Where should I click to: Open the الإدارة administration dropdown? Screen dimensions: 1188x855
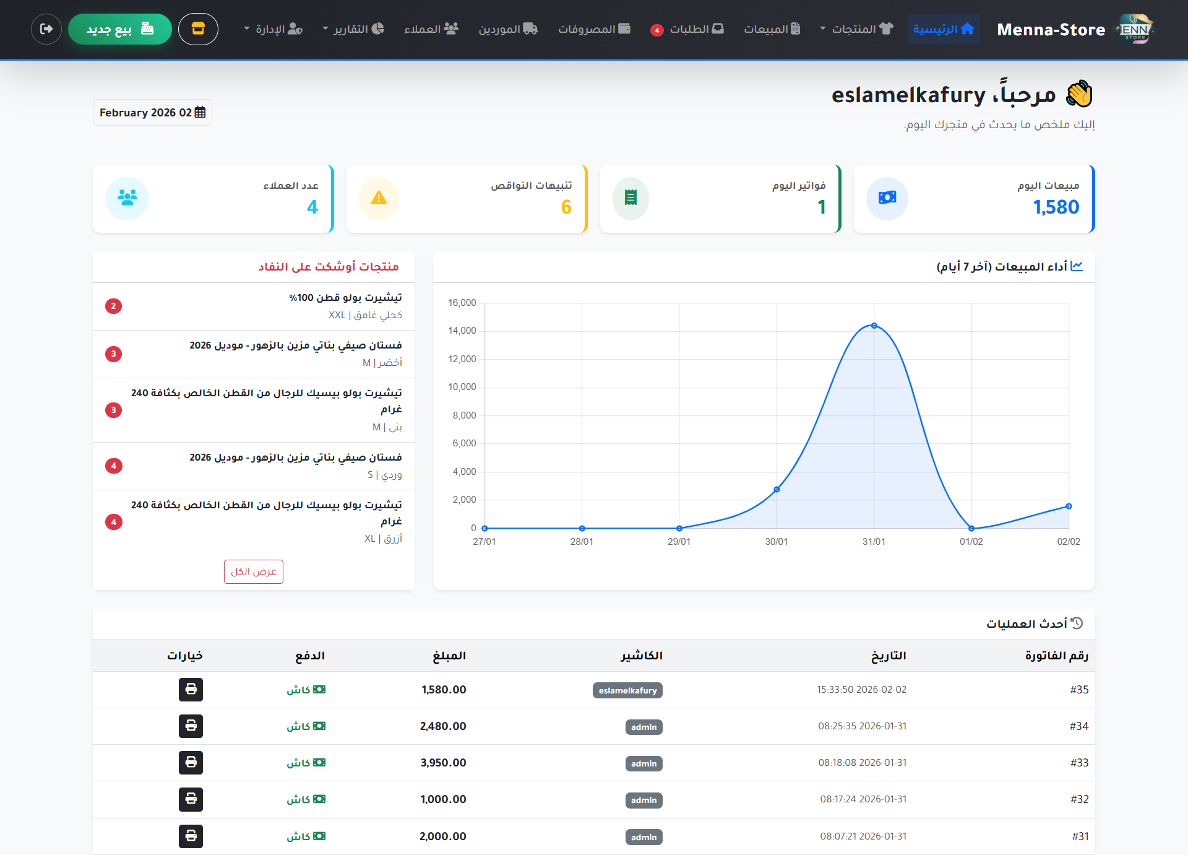click(x=273, y=29)
